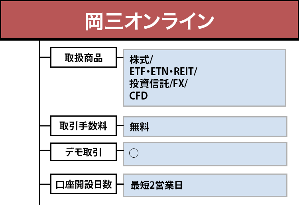
Task: Click the connector line right of デモ取引 label
Action: click(x=120, y=152)
